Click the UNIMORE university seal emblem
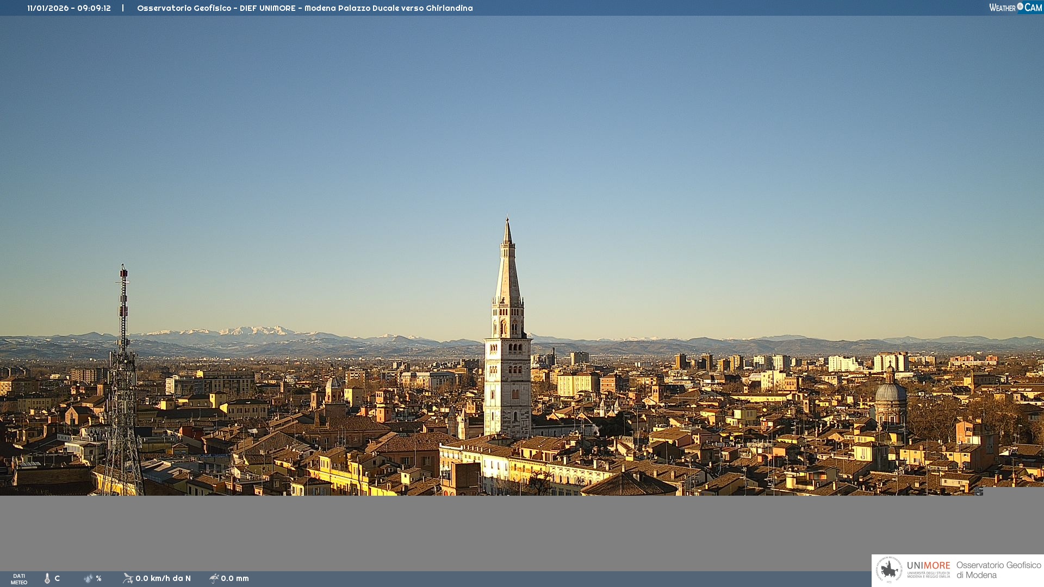The height and width of the screenshot is (587, 1044). click(889, 570)
